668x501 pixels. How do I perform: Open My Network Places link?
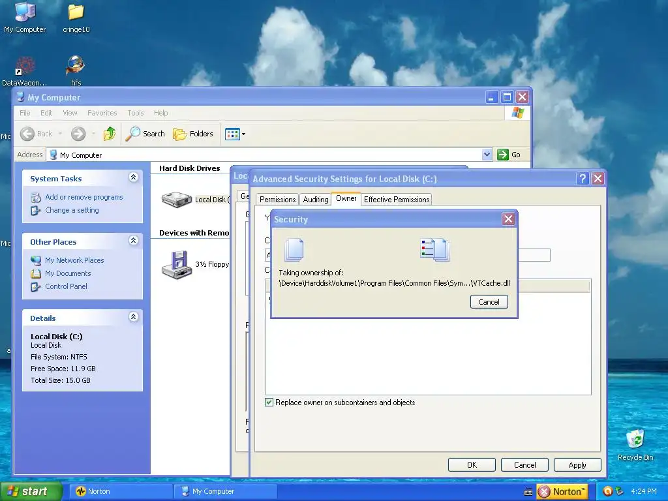click(x=74, y=260)
